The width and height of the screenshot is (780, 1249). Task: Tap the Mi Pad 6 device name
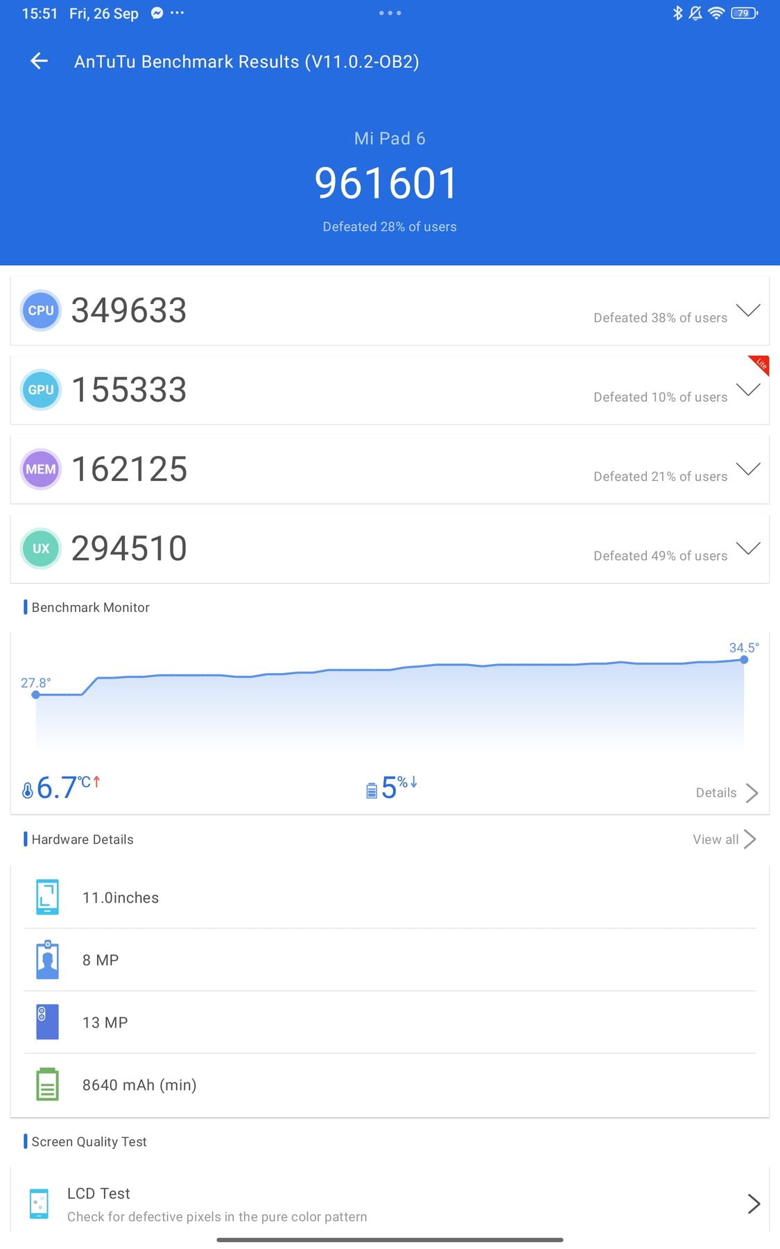point(390,138)
